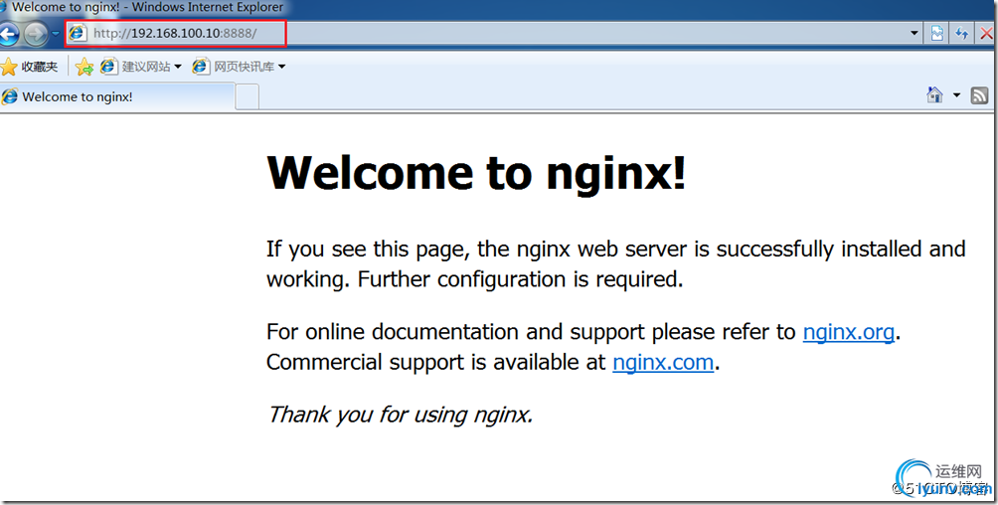Select the Welcome to nginx! tab
The height and width of the screenshot is (505, 998).
pyautogui.click(x=117, y=96)
